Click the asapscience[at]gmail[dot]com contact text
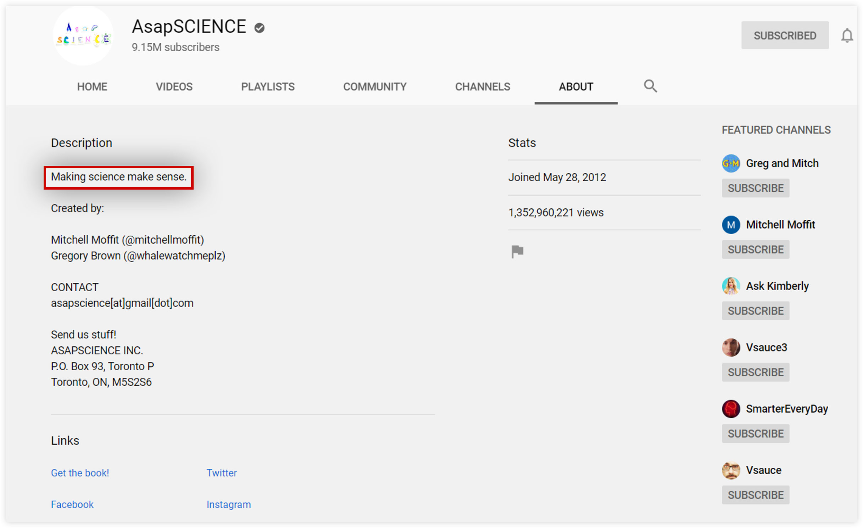Screen dimensions: 863x528 click(122, 303)
